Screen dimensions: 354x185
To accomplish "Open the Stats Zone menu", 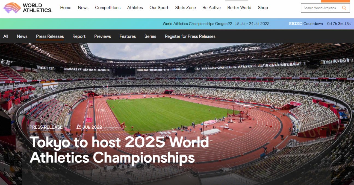I will (x=185, y=8).
